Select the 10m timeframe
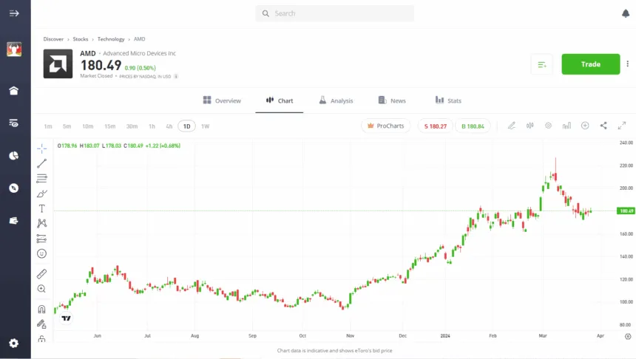Screen dimensions: 636x359 pyautogui.click(x=87, y=126)
